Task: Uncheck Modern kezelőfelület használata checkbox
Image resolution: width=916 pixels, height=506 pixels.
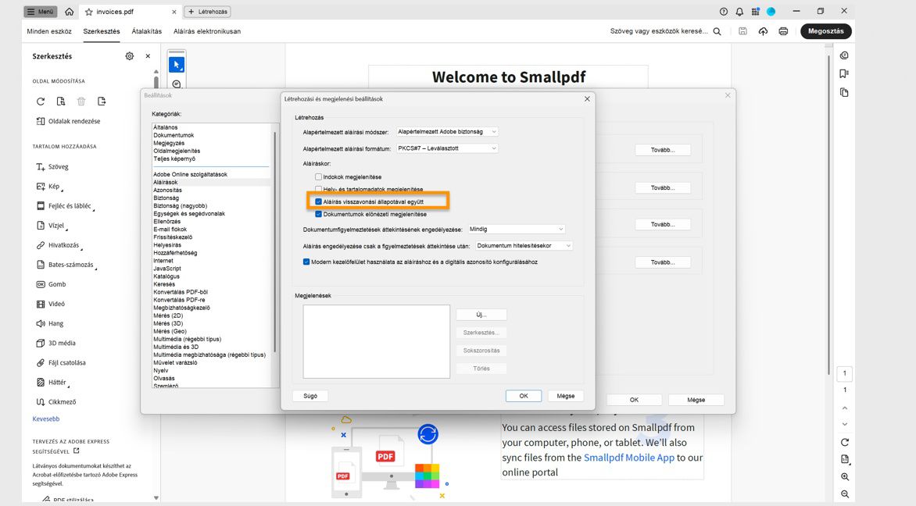Action: (x=306, y=262)
